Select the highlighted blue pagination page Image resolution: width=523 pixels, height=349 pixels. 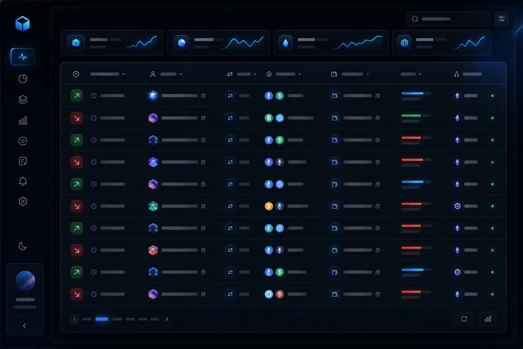(x=102, y=319)
